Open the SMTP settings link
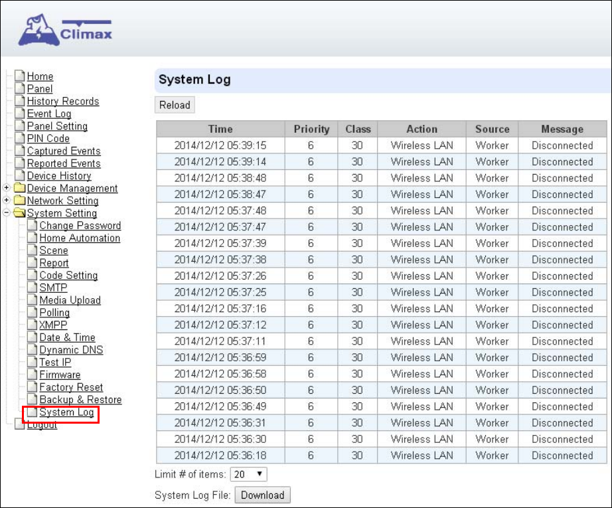Screen dimensions: 612x508 (x=54, y=288)
